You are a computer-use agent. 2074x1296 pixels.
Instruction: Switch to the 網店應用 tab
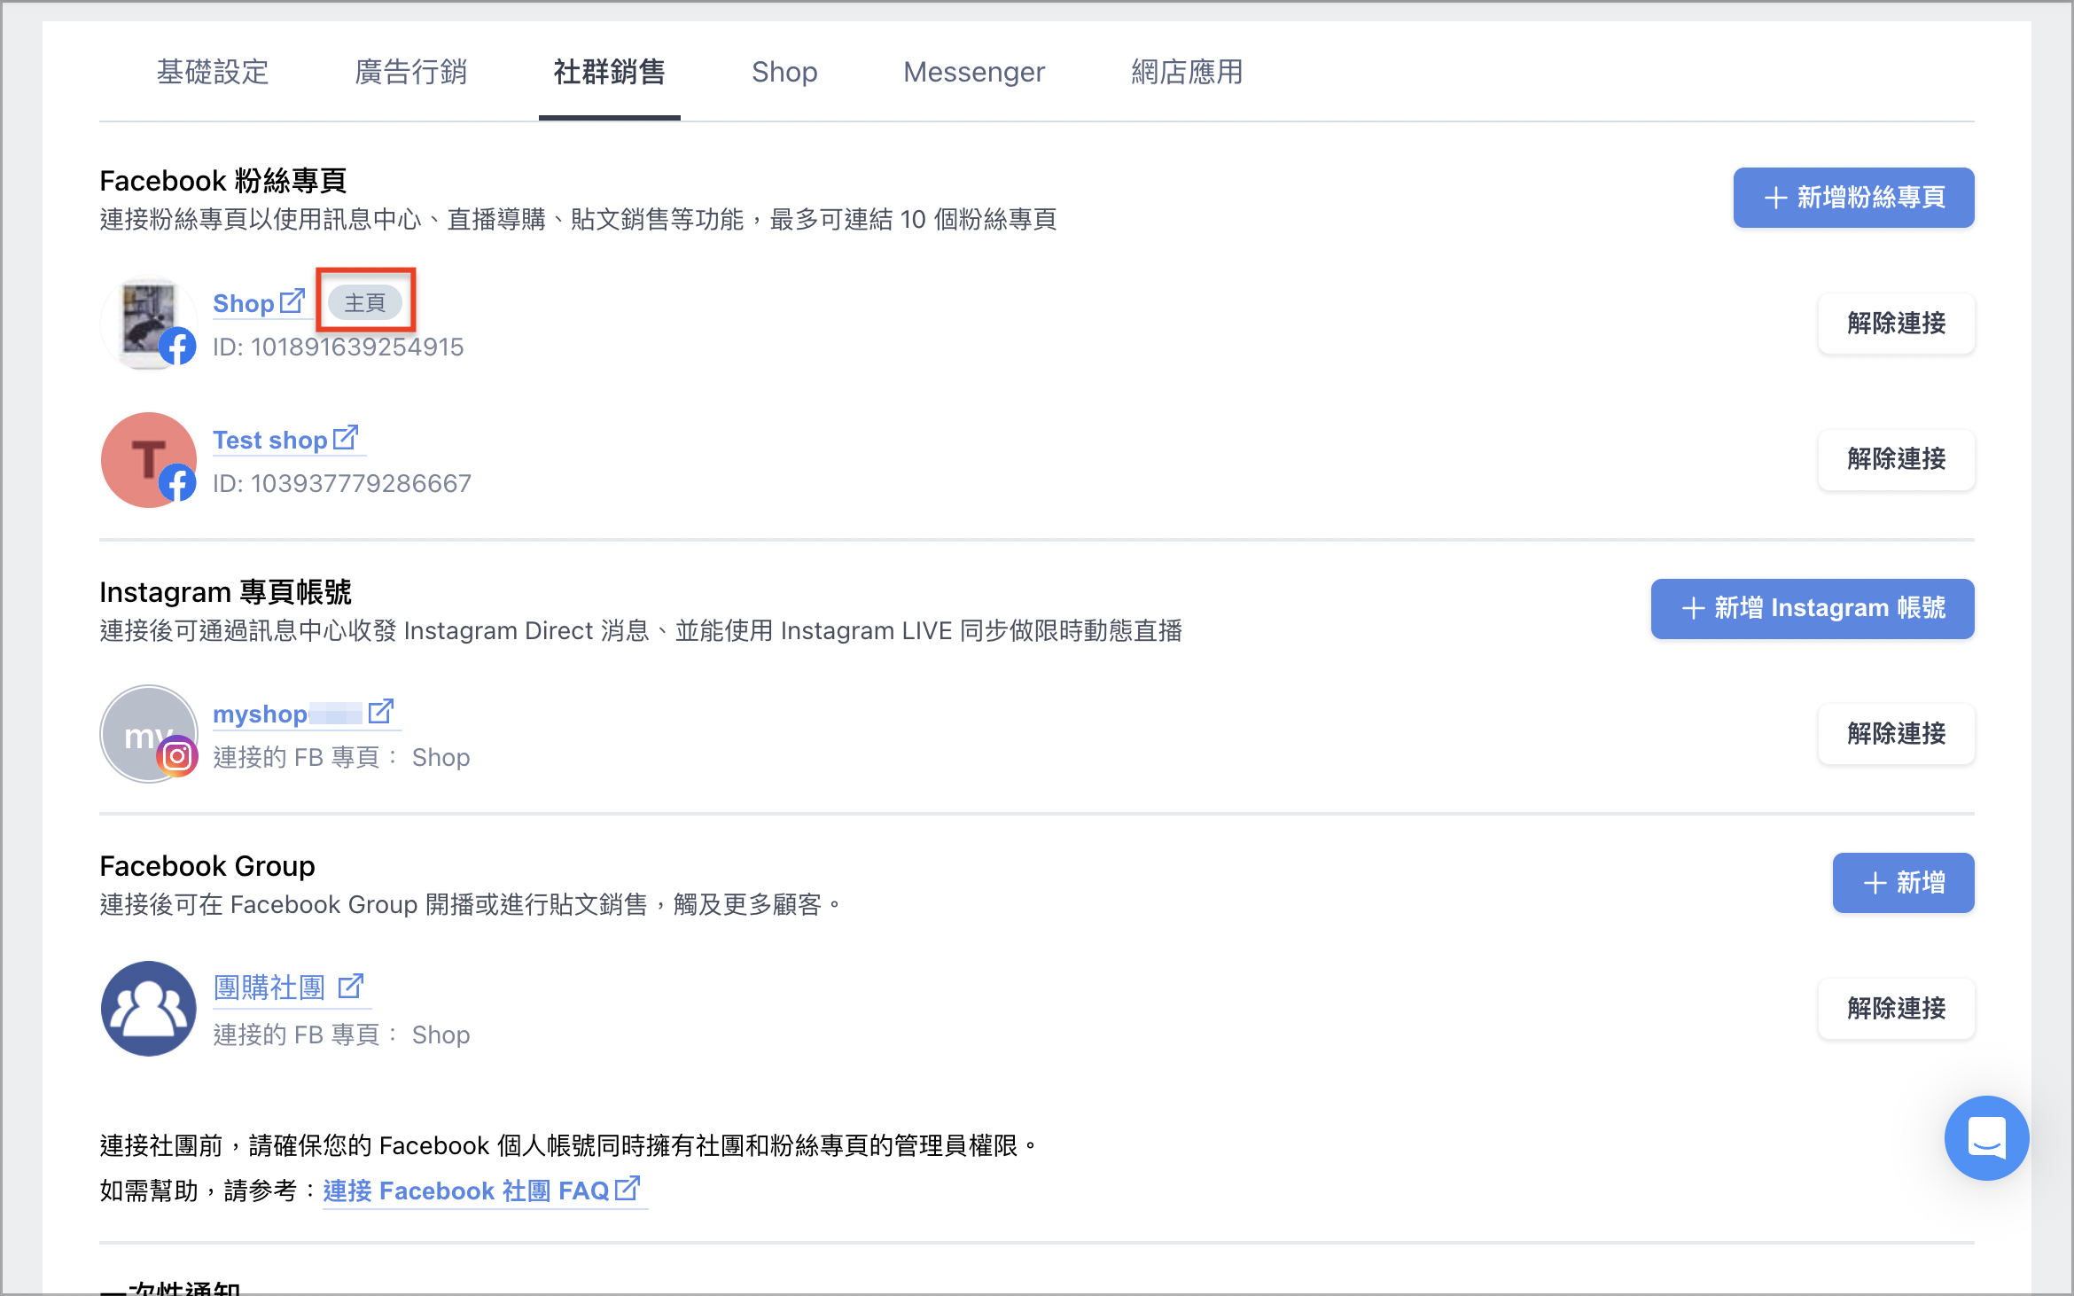[x=1188, y=72]
